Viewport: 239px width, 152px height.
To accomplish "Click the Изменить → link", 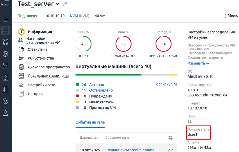I will pos(198,63).
